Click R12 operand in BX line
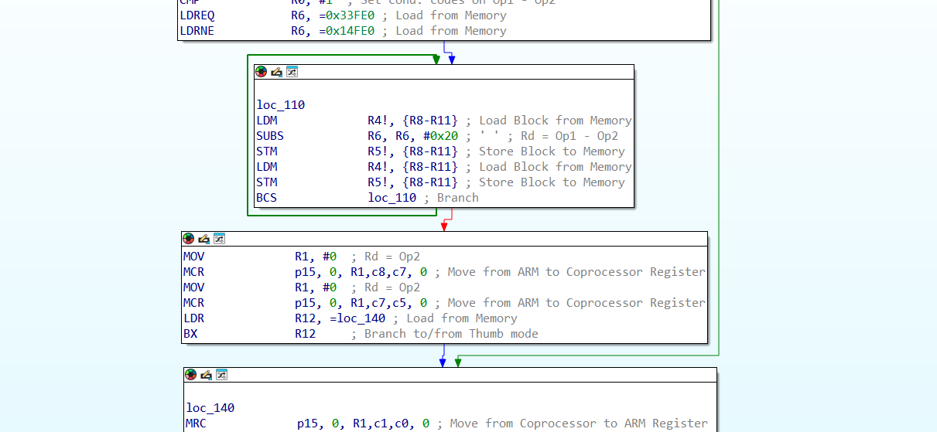 [306, 334]
